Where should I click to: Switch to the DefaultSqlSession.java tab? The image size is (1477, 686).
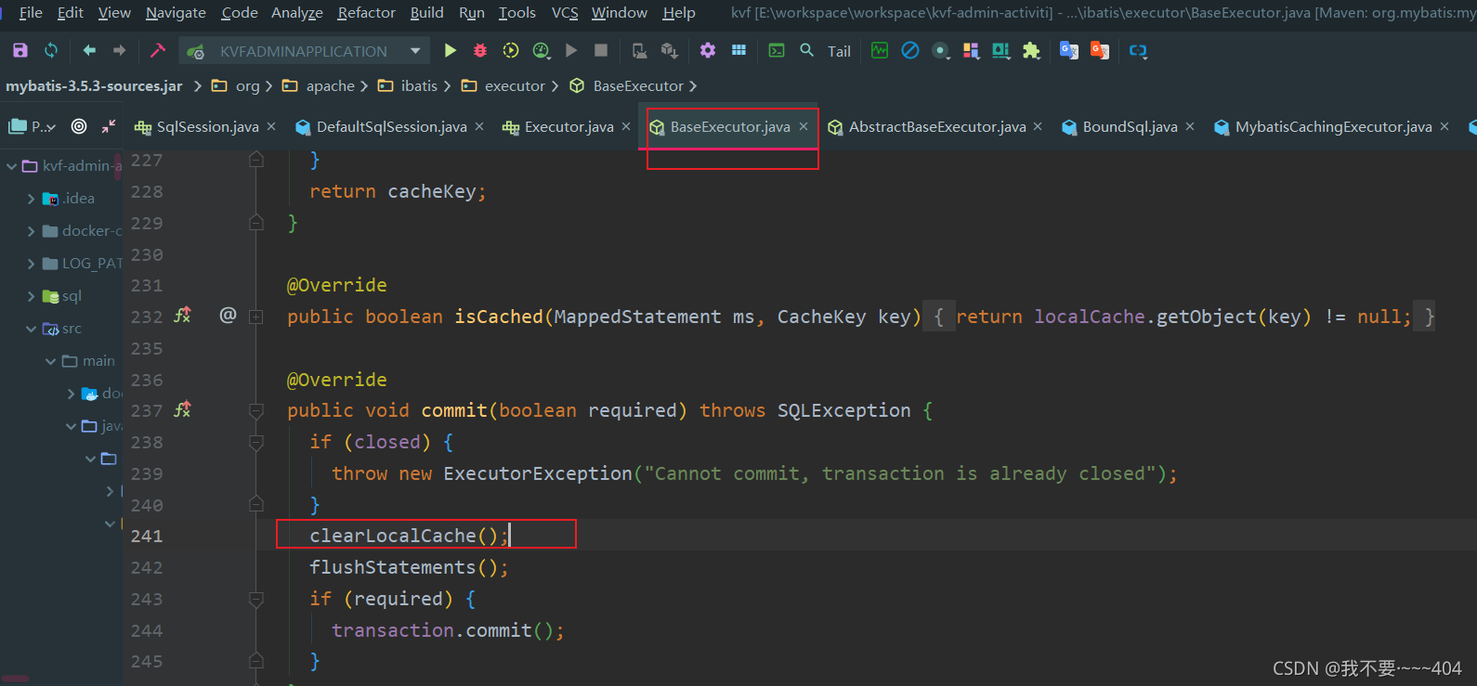[x=391, y=127]
